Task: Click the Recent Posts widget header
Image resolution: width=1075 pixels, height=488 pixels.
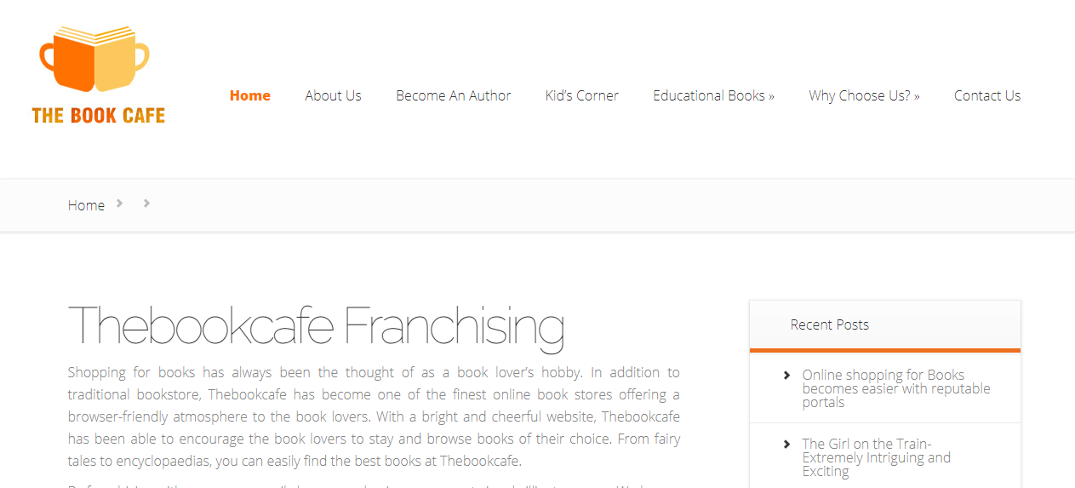Action: coord(885,324)
